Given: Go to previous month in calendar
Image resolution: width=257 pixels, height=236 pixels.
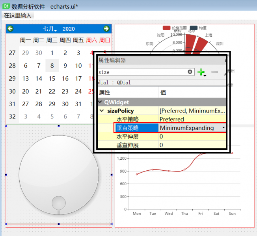Looking at the screenshot, I should 10,29.
